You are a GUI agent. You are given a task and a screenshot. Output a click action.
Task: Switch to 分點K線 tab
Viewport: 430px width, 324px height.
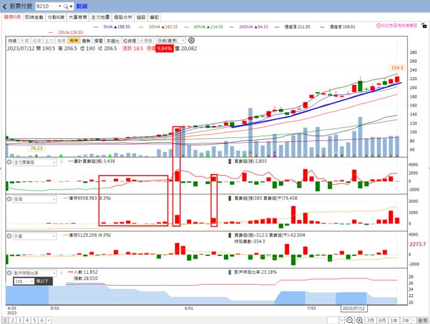pos(56,17)
